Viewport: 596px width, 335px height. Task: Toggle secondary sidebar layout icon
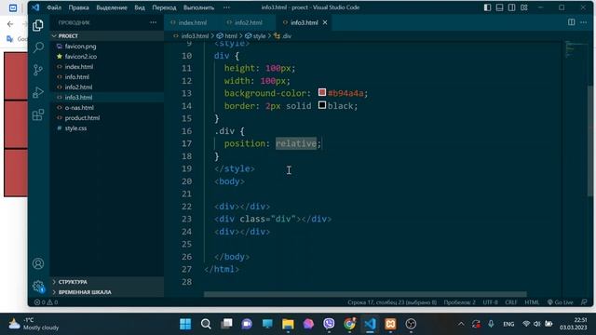511,7
